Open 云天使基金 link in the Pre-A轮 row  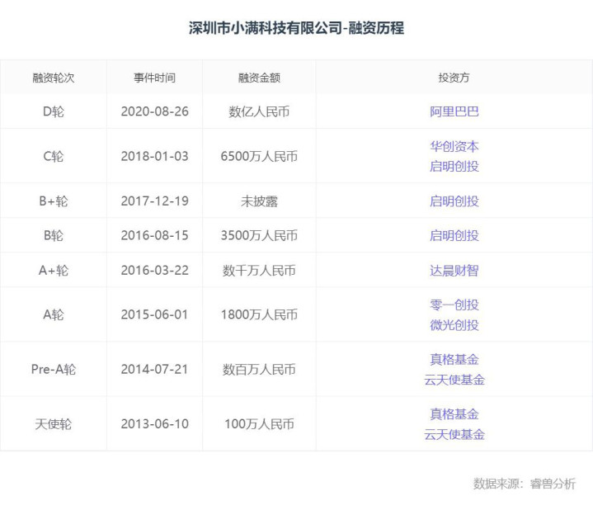(454, 380)
